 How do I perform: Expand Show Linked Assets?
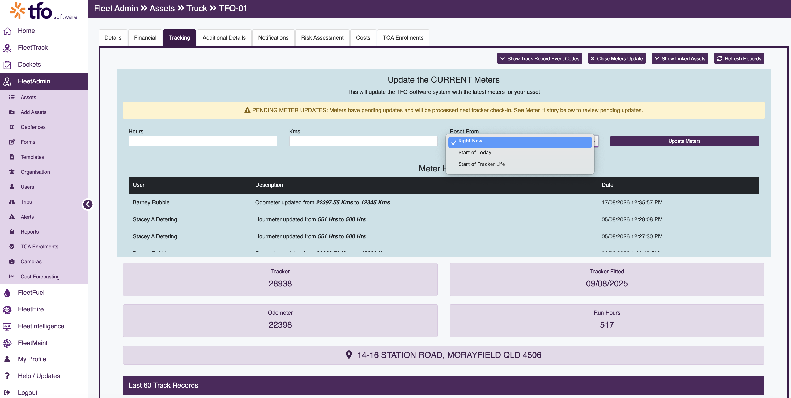[x=680, y=59]
